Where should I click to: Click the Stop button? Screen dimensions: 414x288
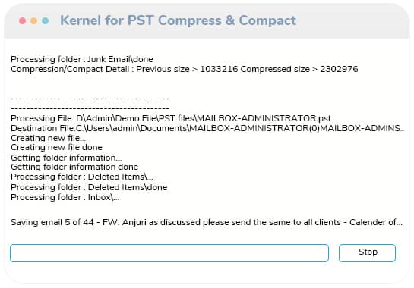pyautogui.click(x=367, y=252)
